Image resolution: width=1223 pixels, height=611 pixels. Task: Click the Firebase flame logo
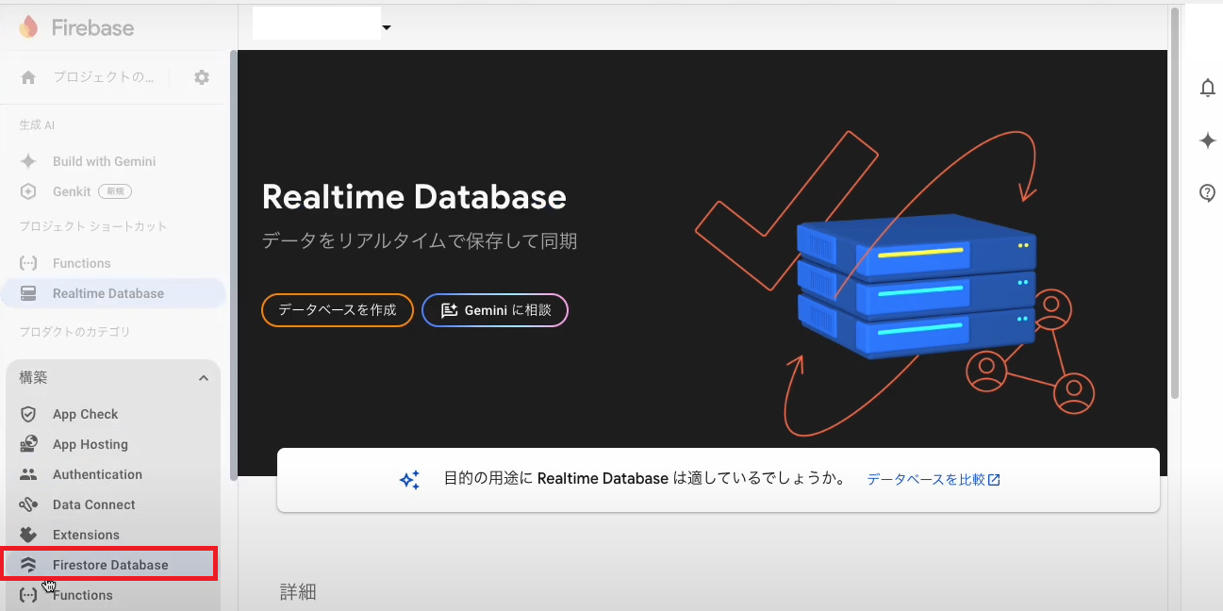coord(28,27)
